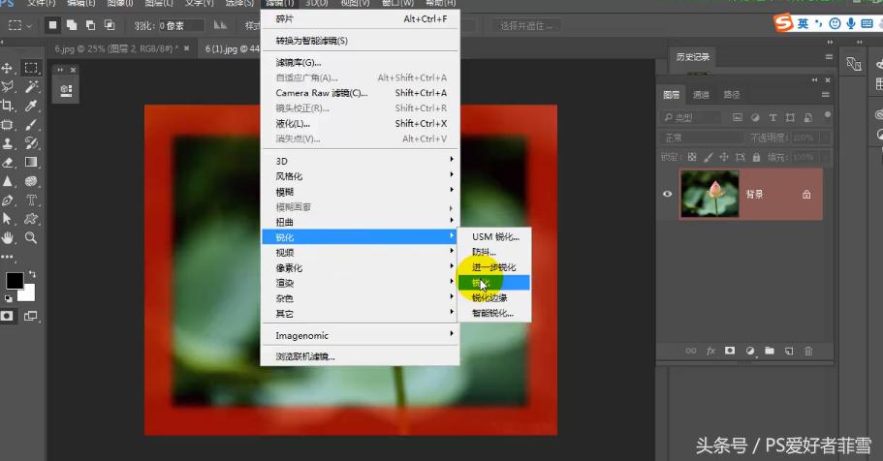883x461 pixels.
Task: Choose 锐化 in the sharpen submenu
Action: pos(494,283)
